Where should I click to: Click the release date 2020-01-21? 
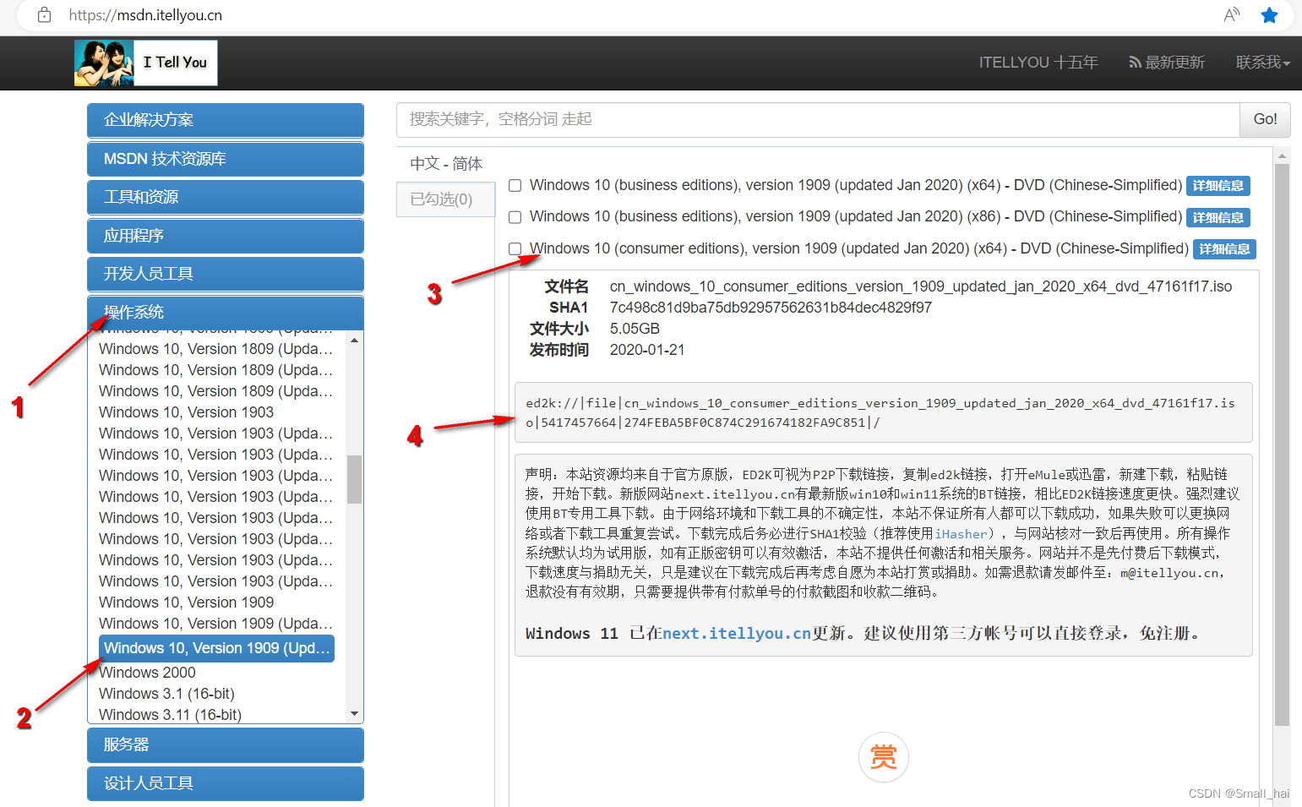[x=647, y=350]
